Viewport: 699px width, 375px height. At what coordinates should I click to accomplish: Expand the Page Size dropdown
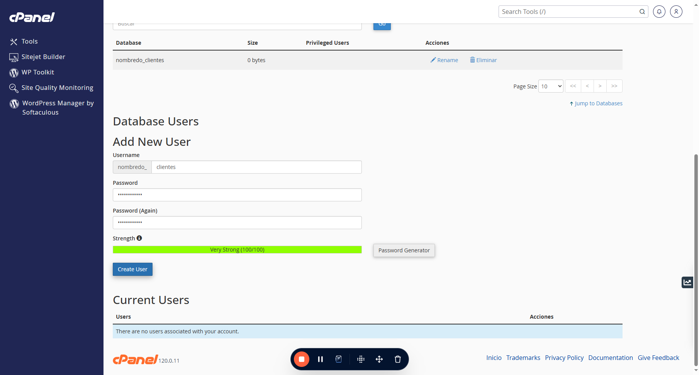click(x=551, y=86)
